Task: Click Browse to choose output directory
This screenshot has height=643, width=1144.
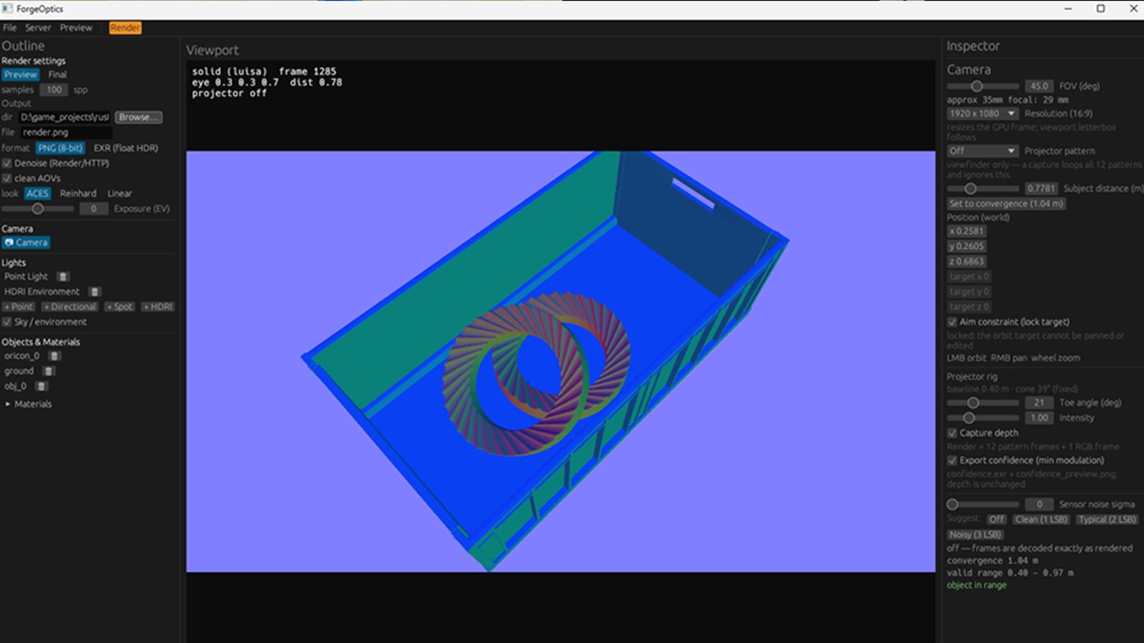Action: (138, 118)
